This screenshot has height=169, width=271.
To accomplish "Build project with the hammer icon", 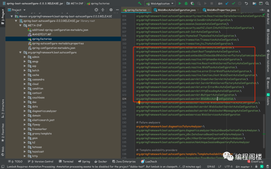I will (x=140, y=4).
